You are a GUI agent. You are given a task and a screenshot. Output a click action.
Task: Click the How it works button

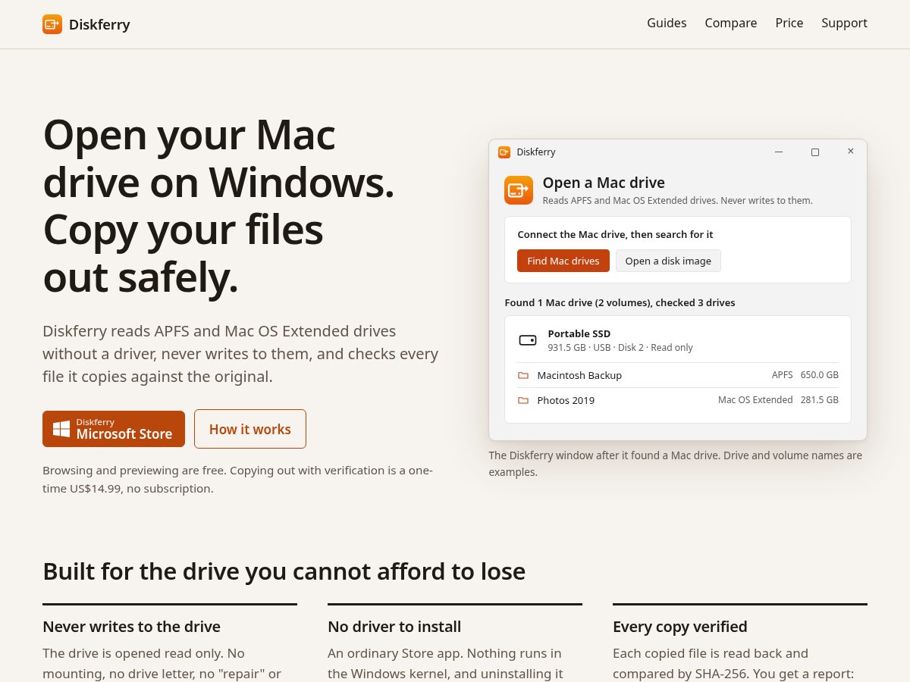point(250,429)
